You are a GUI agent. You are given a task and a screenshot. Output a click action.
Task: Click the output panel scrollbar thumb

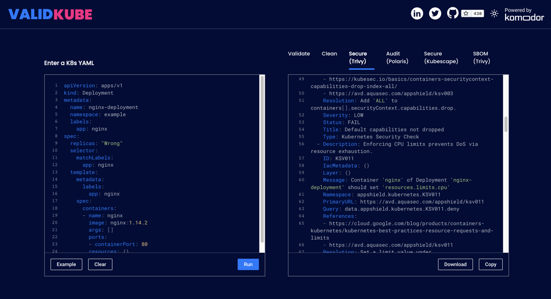506,124
